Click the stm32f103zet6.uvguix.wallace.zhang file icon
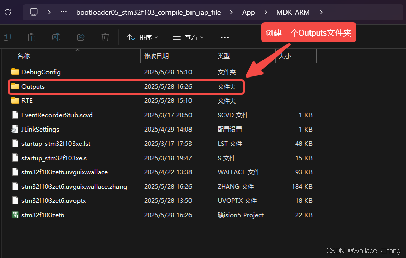 tap(15, 186)
